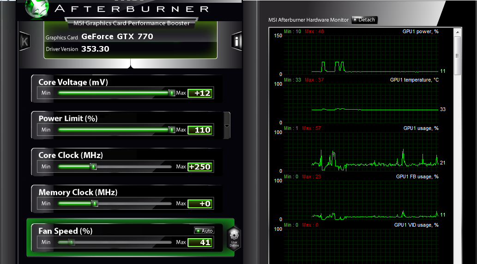
Task: Select the Fan Speed 41 value field
Action: coord(200,242)
